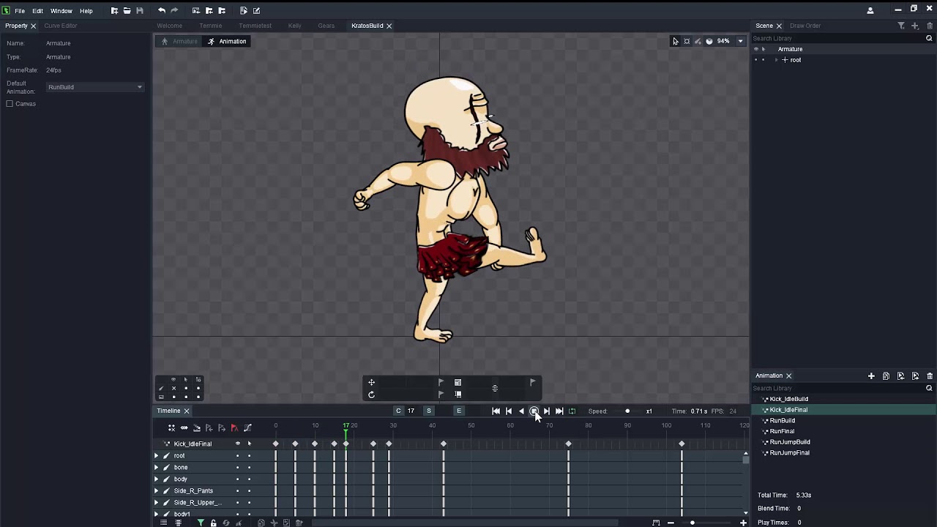Open the Help menu
Image resolution: width=937 pixels, height=527 pixels.
click(86, 11)
